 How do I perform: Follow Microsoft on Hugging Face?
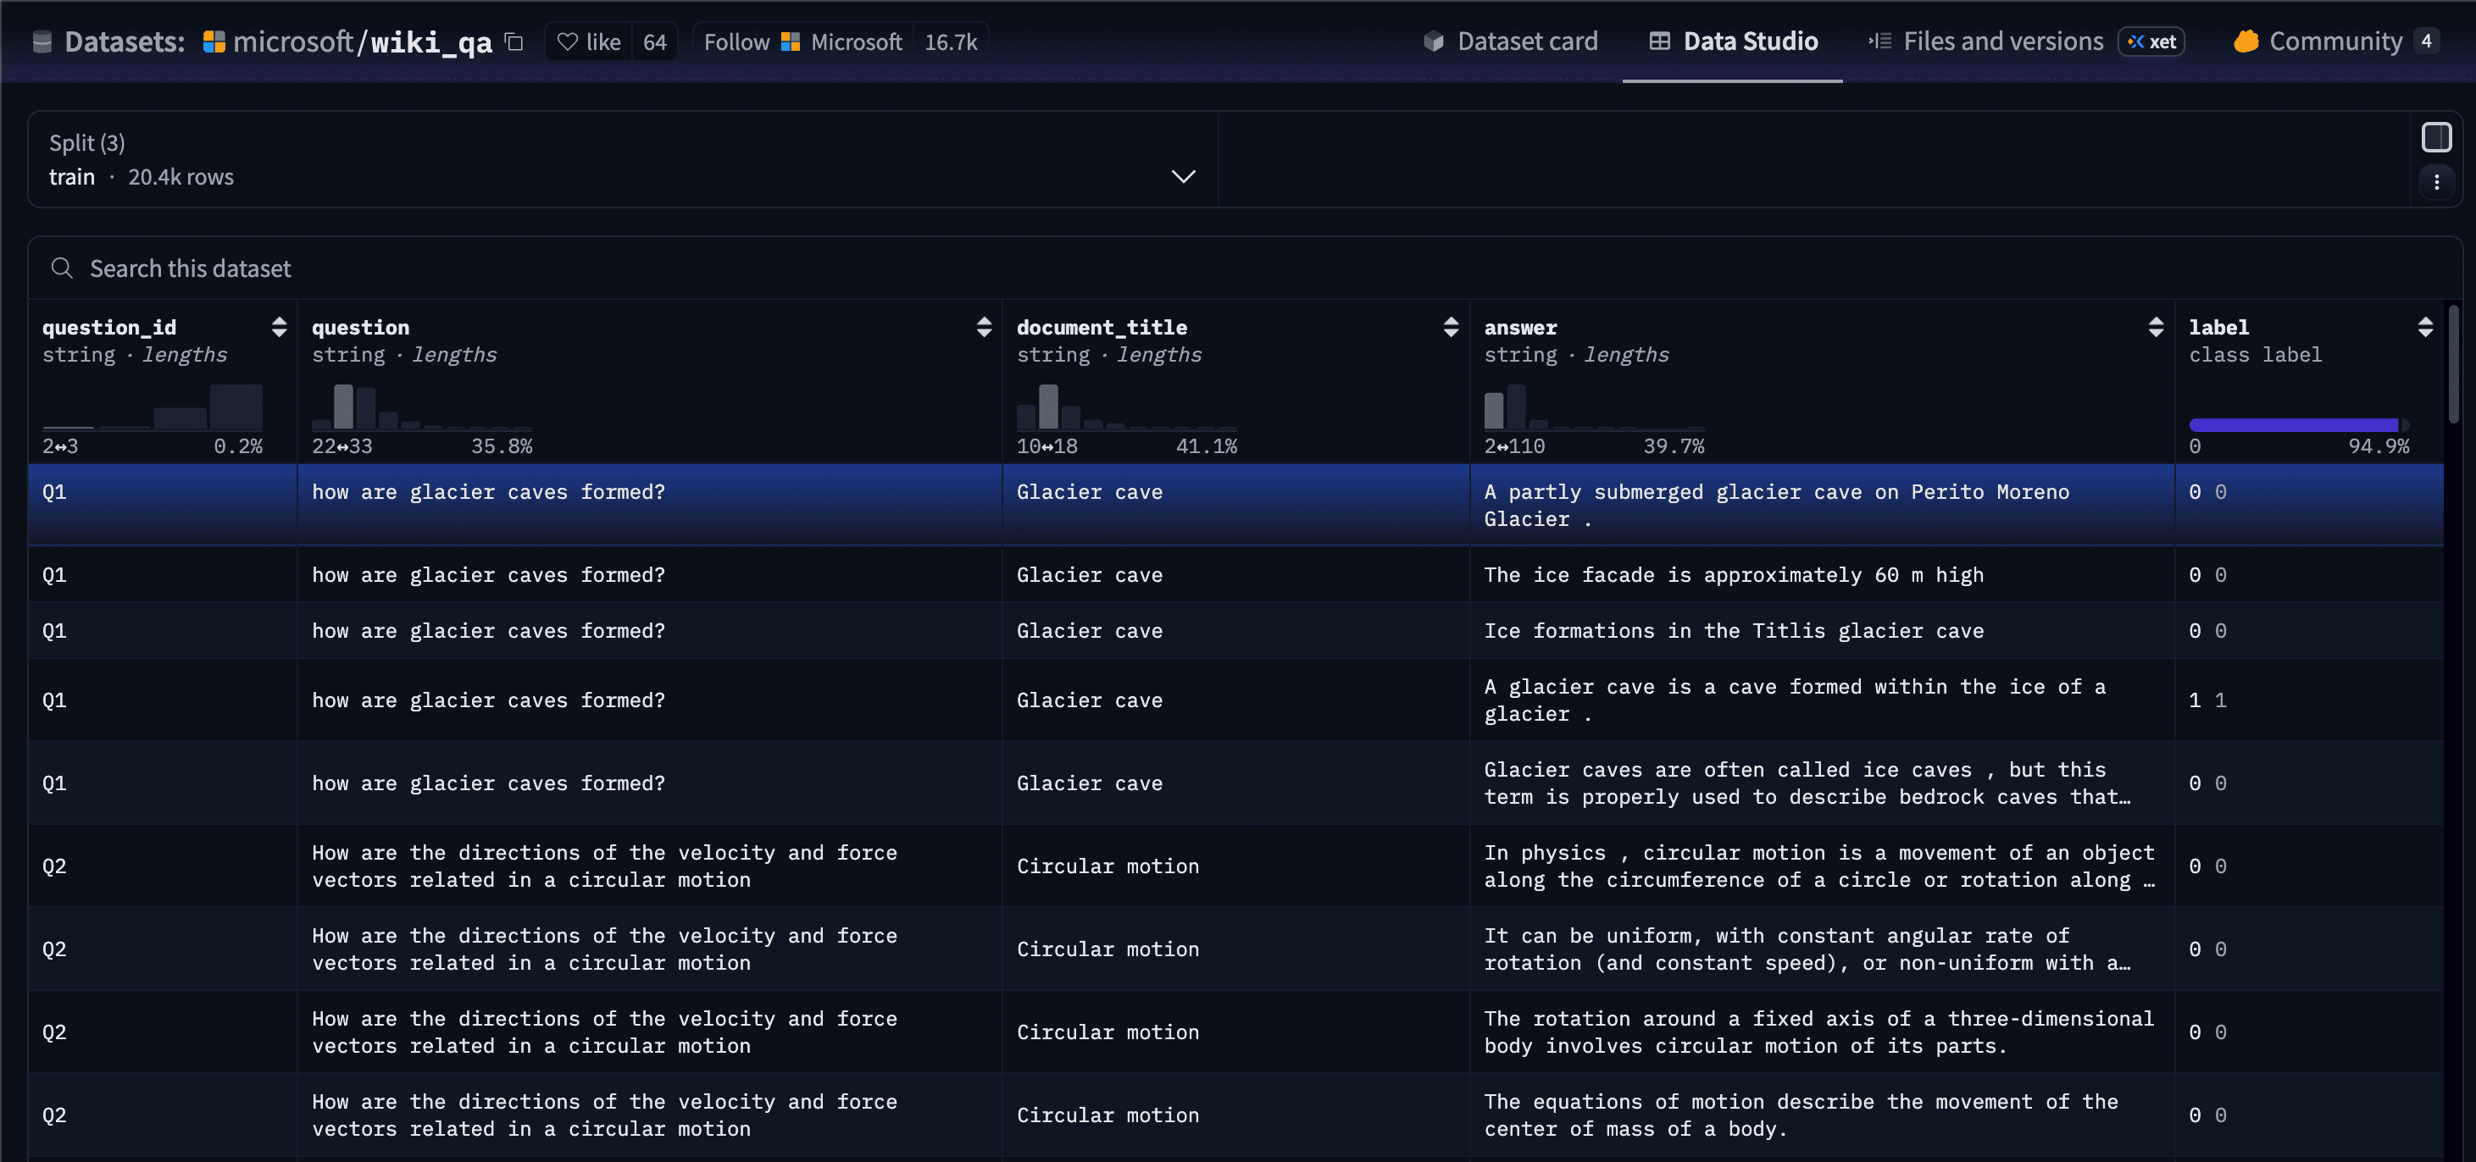[x=736, y=41]
